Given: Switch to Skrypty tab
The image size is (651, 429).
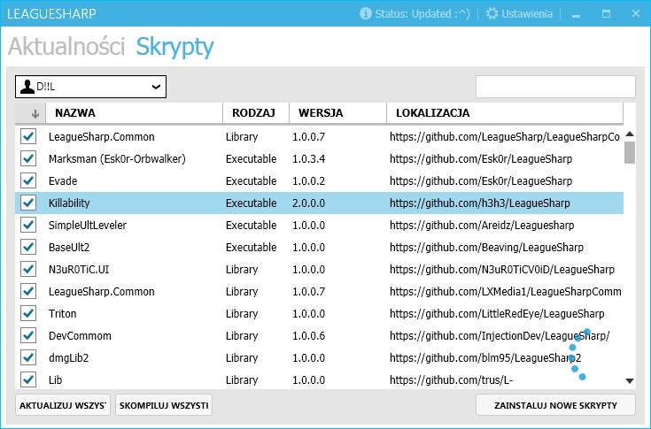Looking at the screenshot, I should pyautogui.click(x=174, y=47).
